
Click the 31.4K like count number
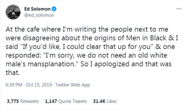point(99,101)
